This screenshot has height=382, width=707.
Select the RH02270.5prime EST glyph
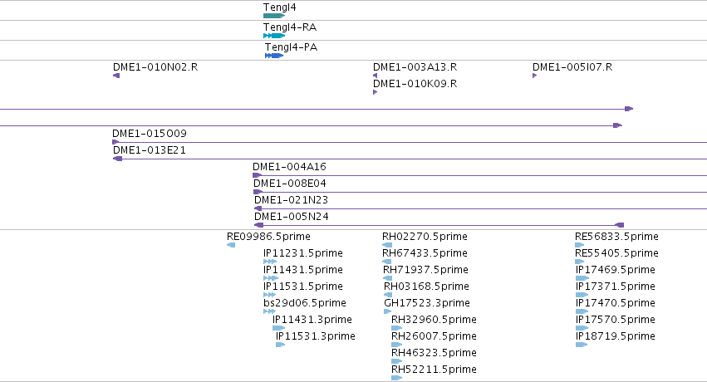387,245
